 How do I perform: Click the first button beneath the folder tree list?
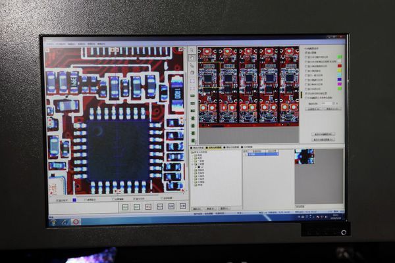pyautogui.click(x=198, y=208)
